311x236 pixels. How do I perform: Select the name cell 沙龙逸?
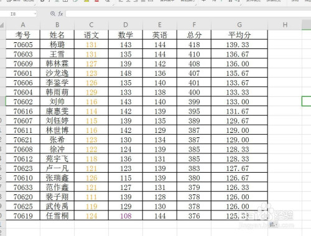click(57, 73)
